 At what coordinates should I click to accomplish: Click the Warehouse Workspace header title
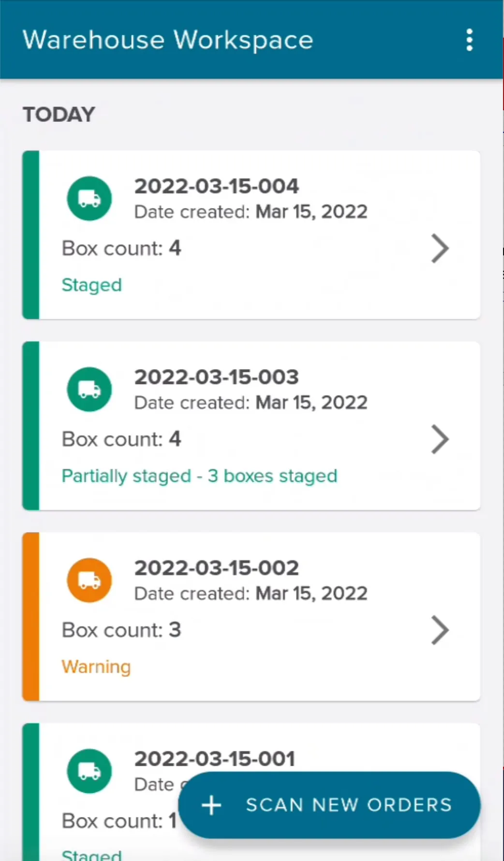pyautogui.click(x=168, y=40)
